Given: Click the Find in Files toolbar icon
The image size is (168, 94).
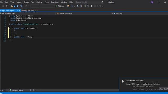Looking at the screenshot, I should 68,6.
